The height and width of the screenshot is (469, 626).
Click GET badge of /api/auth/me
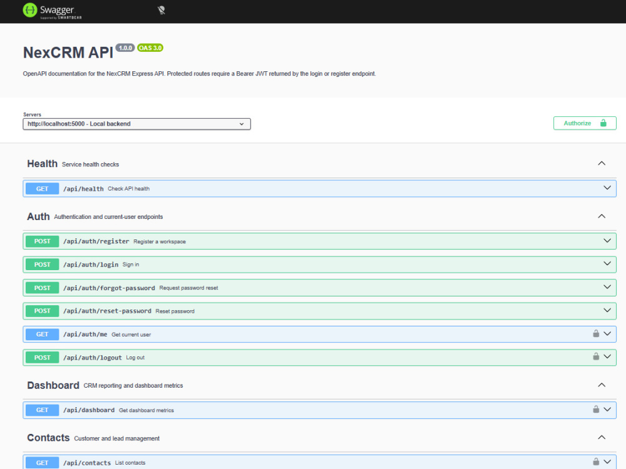pyautogui.click(x=43, y=334)
